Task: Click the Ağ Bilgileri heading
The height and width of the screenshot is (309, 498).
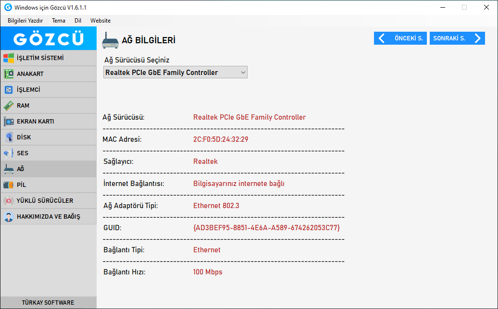Action: tap(149, 40)
